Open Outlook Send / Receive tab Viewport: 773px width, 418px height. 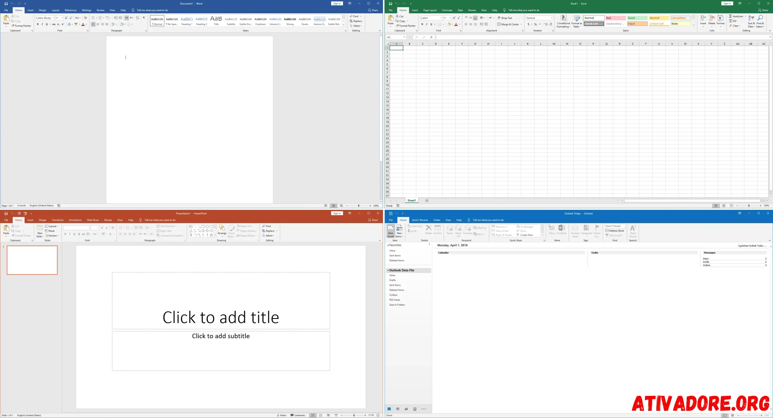[420, 220]
